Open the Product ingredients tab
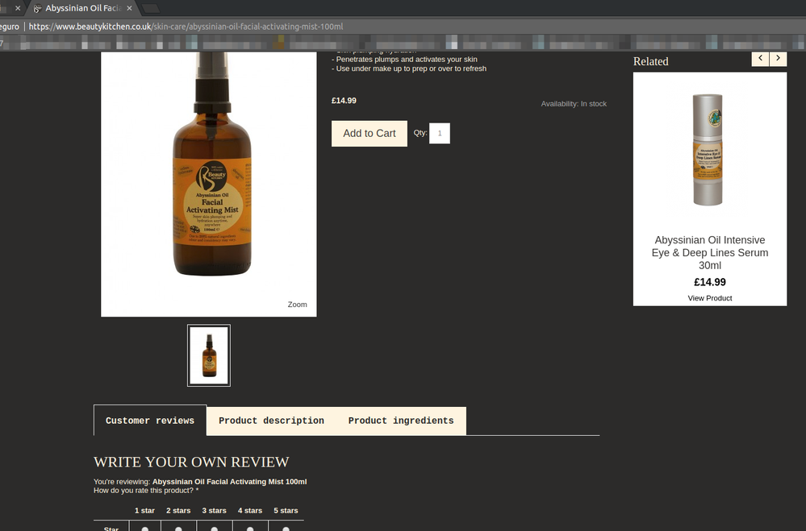This screenshot has width=806, height=531. coord(401,421)
